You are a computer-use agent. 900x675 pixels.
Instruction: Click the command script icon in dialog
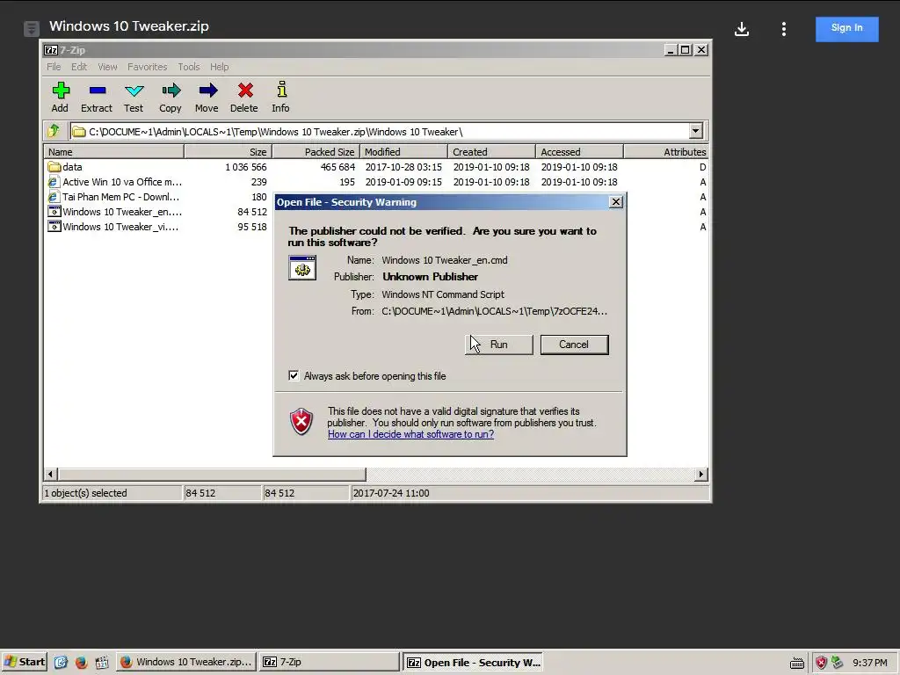[302, 267]
